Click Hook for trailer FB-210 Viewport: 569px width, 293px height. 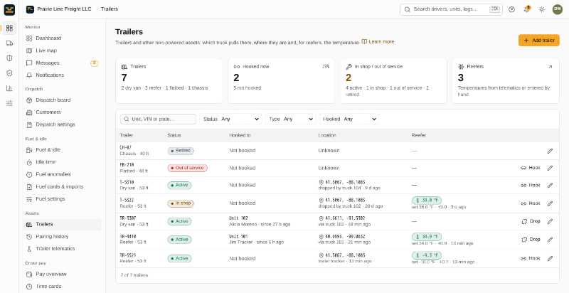(x=531, y=168)
